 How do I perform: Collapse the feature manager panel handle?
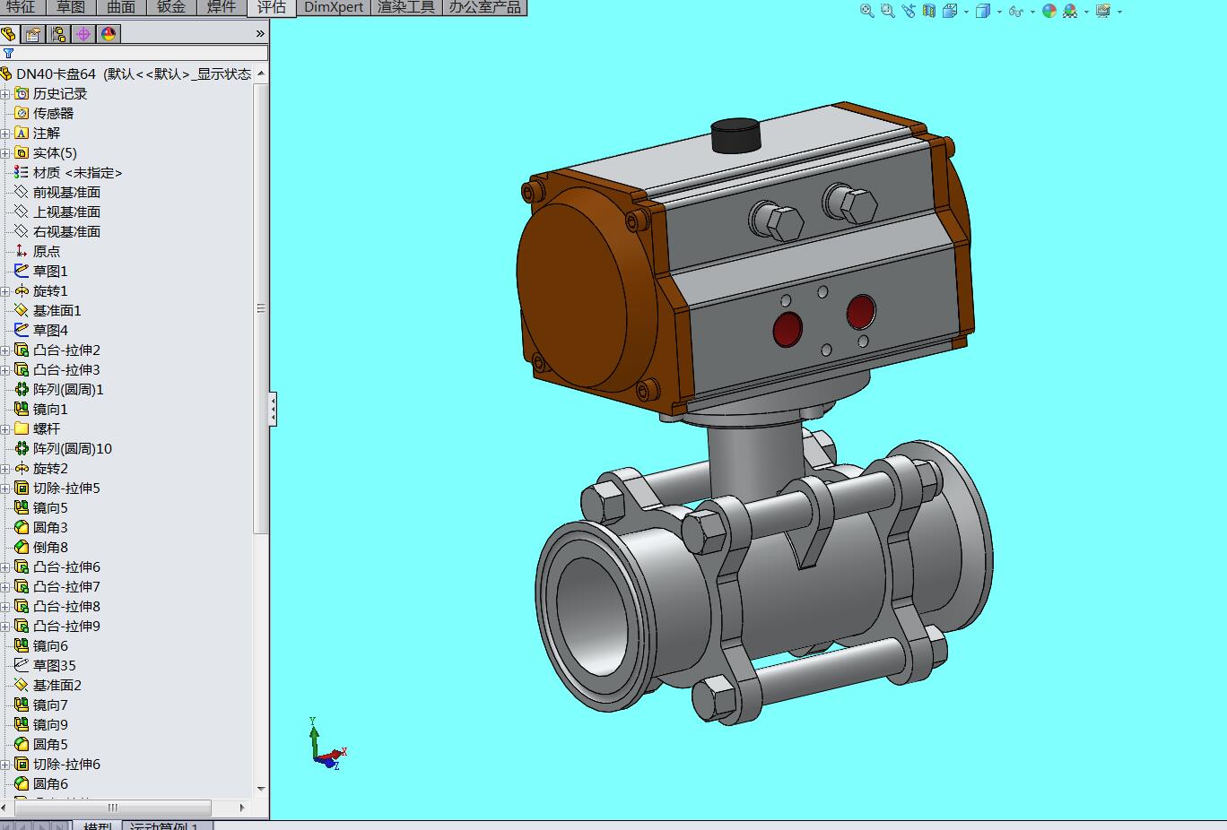pyautogui.click(x=273, y=410)
